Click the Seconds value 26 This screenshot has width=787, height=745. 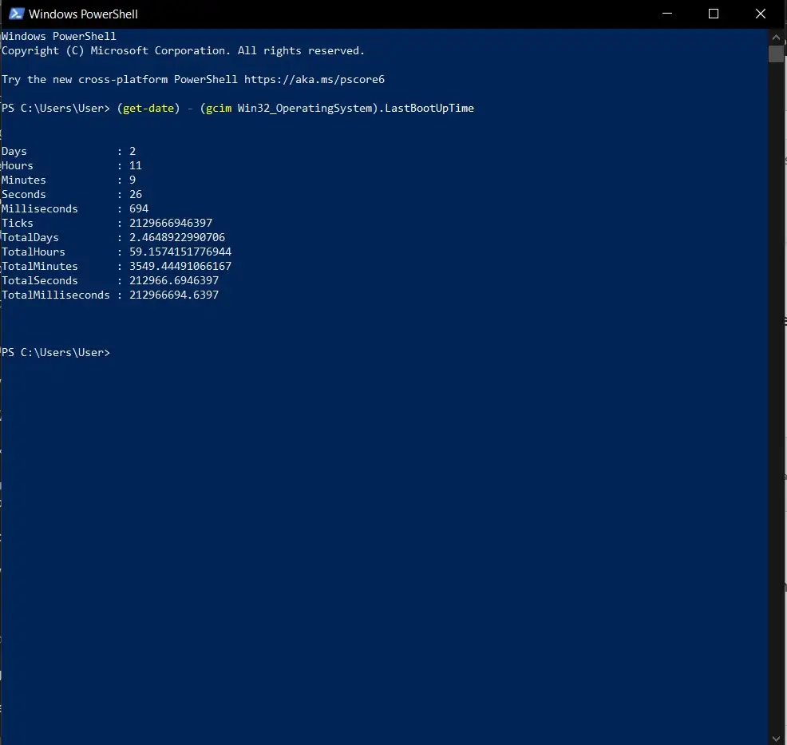(136, 194)
